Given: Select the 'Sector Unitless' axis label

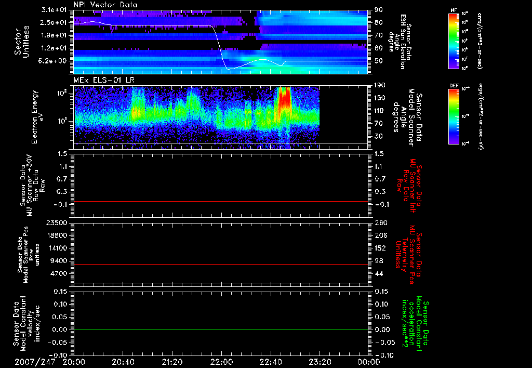Looking at the screenshot, I should [22, 42].
